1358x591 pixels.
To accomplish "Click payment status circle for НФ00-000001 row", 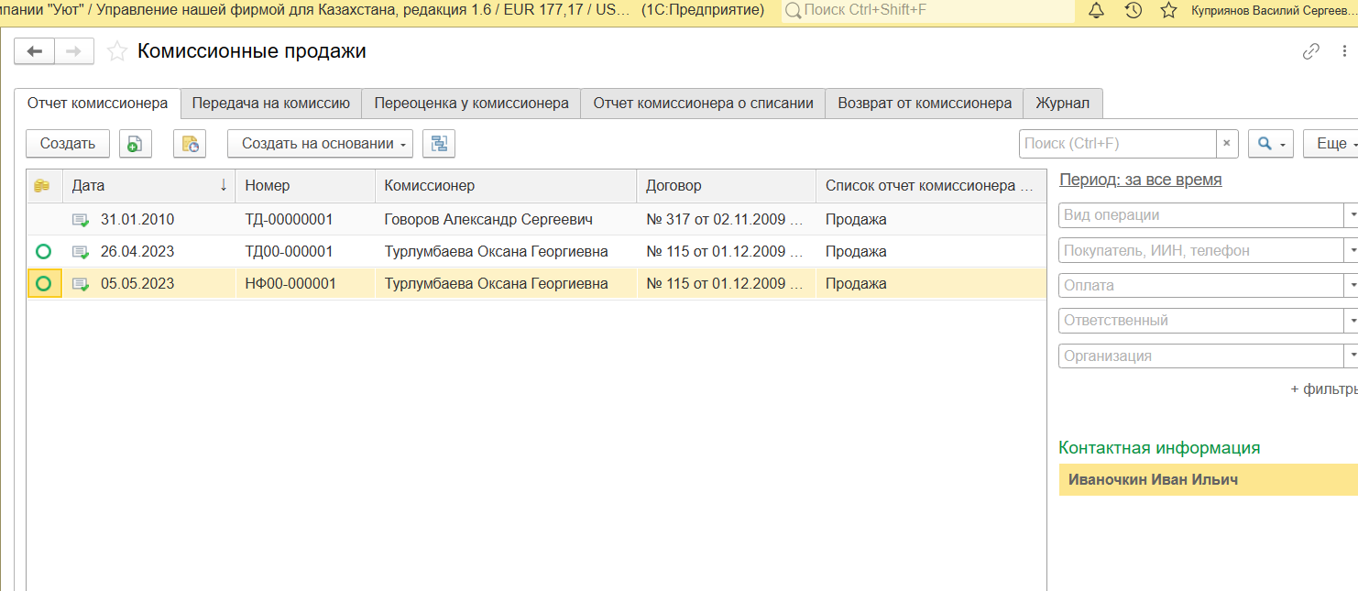I will point(43,284).
